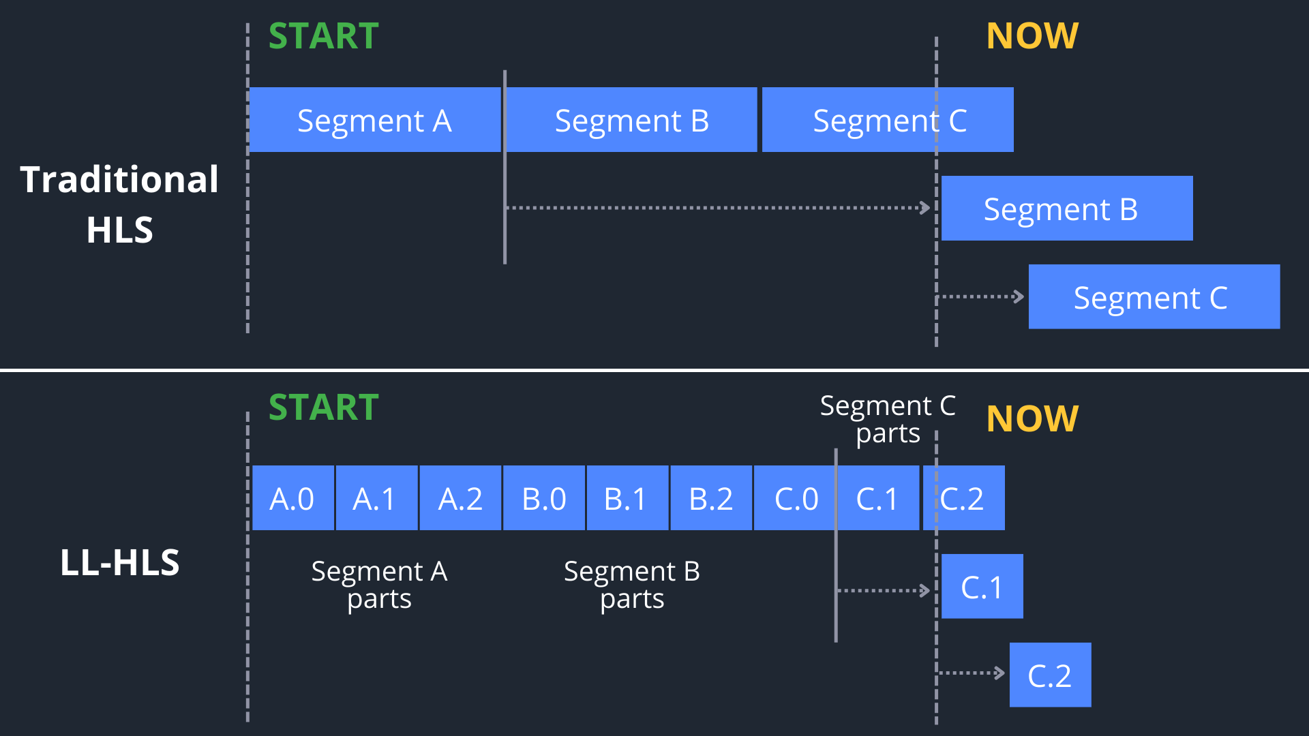Viewport: 1309px width, 736px height.
Task: Select the C.0 part block
Action: pos(795,498)
